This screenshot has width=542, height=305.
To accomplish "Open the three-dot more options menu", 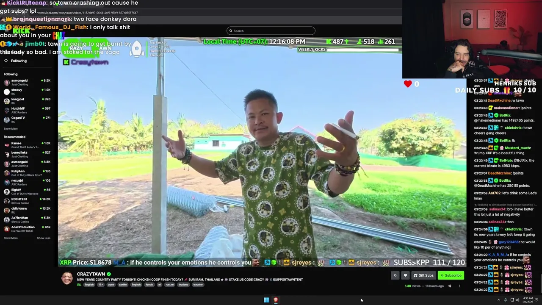I will pyautogui.click(x=459, y=286).
